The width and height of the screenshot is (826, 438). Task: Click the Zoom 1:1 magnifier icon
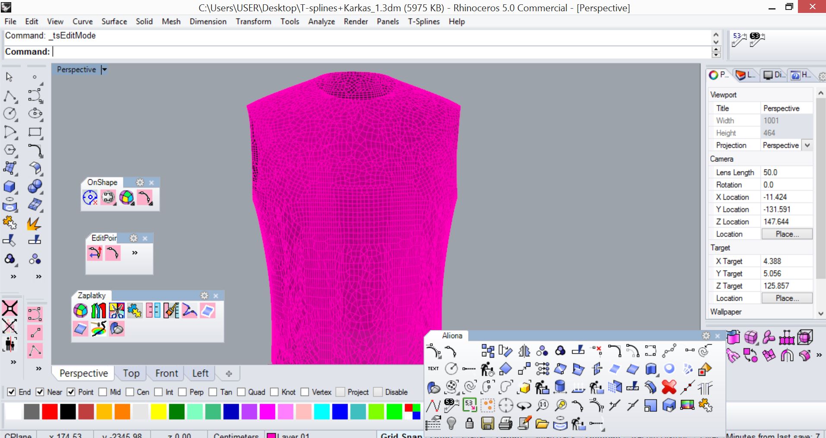(x=542, y=405)
